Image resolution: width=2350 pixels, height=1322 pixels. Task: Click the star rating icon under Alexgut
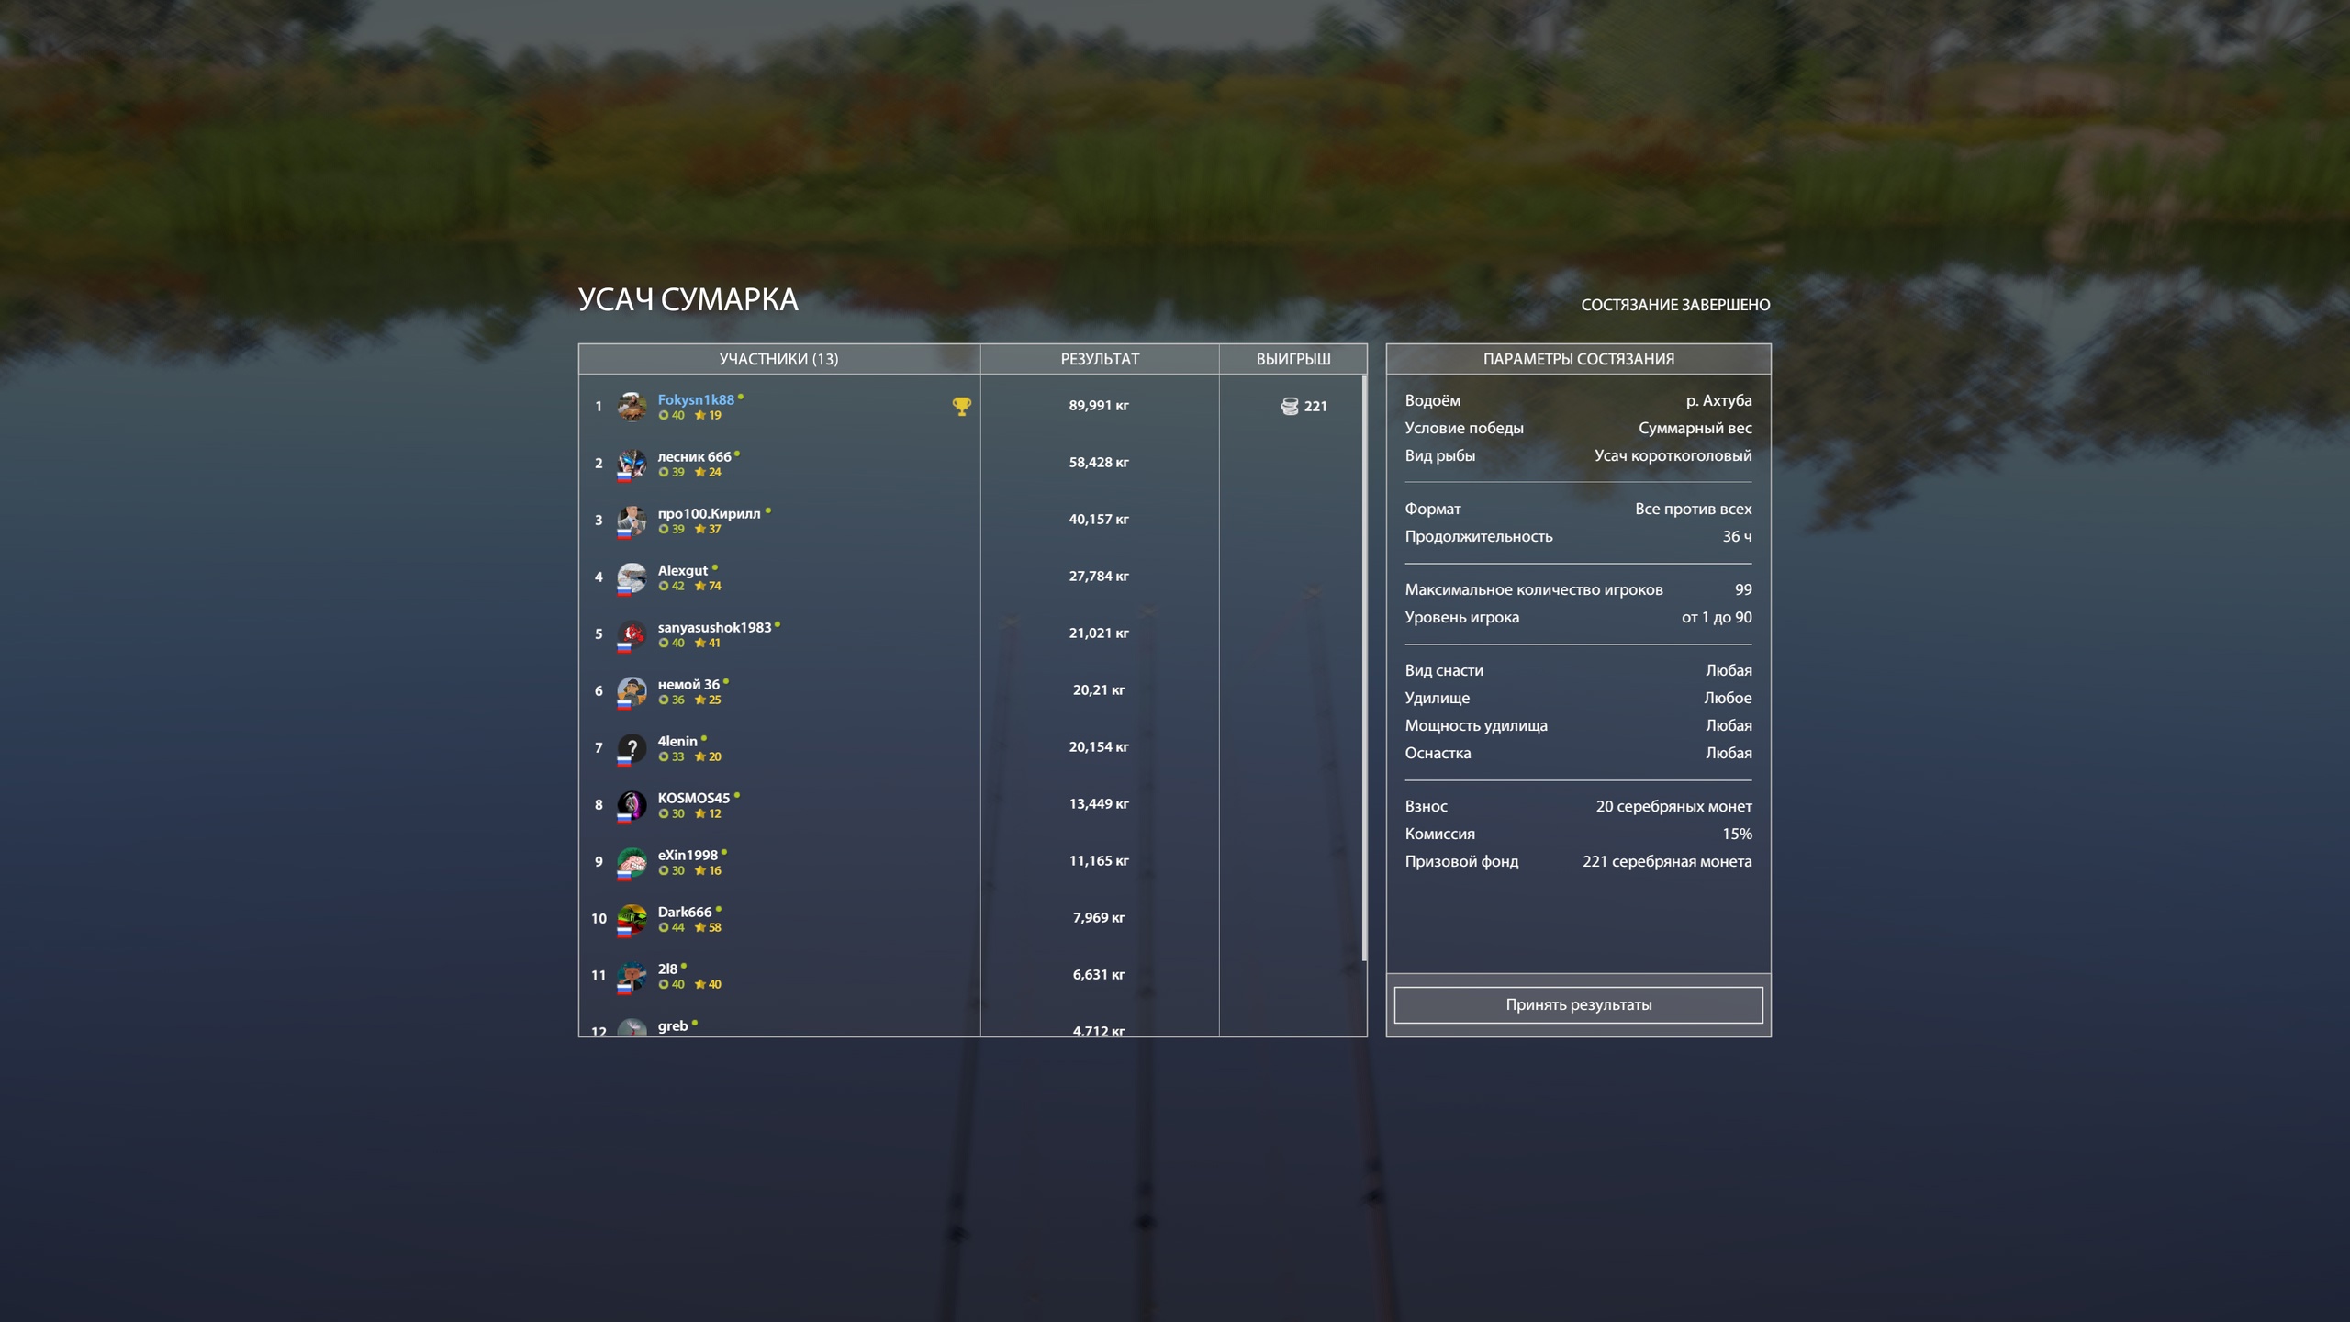pyautogui.click(x=699, y=586)
